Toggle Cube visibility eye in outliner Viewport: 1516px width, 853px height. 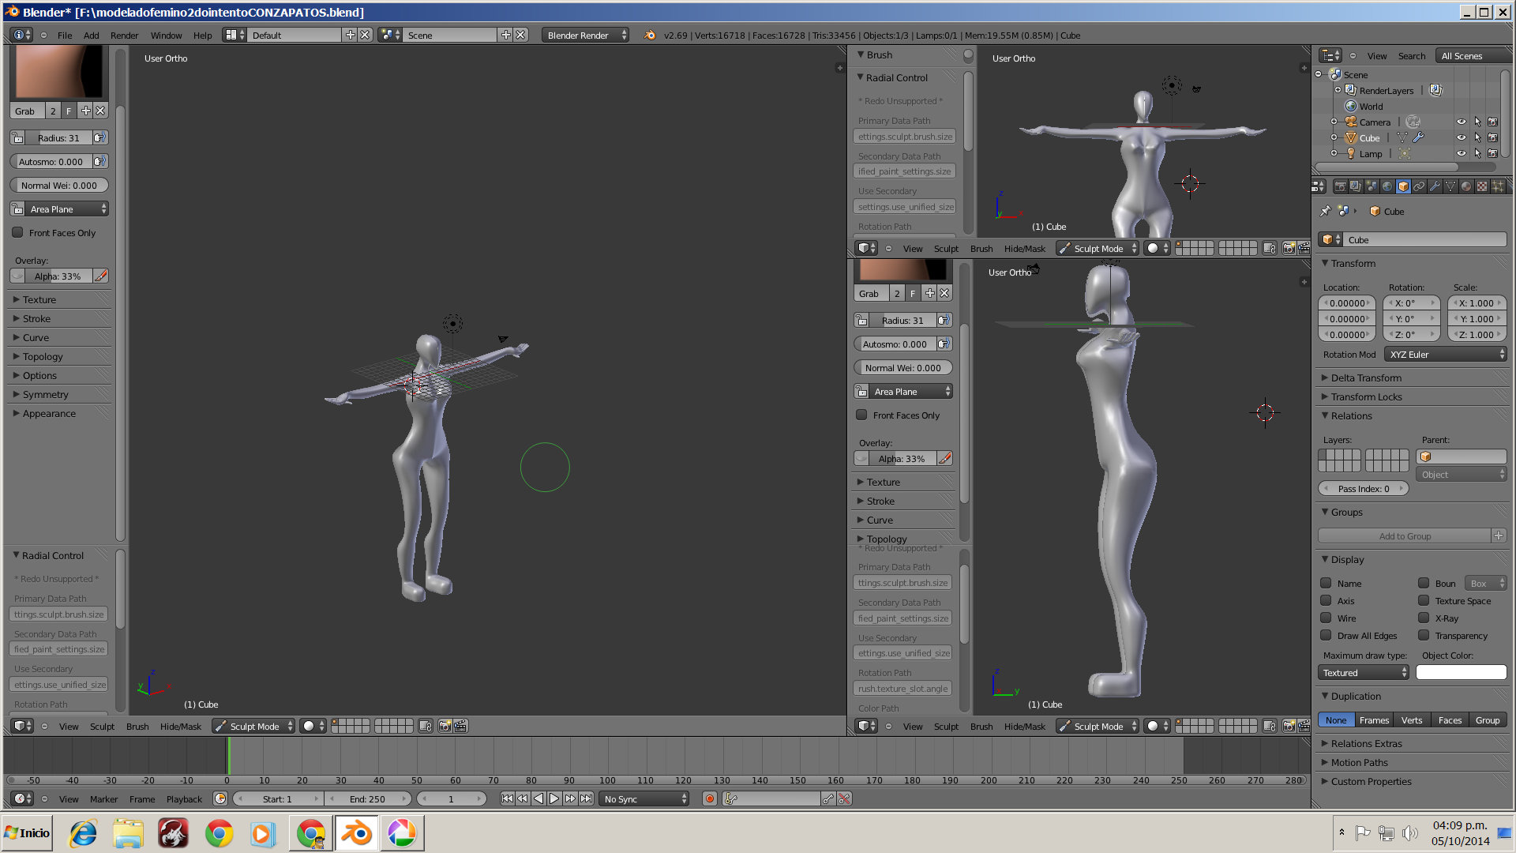[1461, 137]
